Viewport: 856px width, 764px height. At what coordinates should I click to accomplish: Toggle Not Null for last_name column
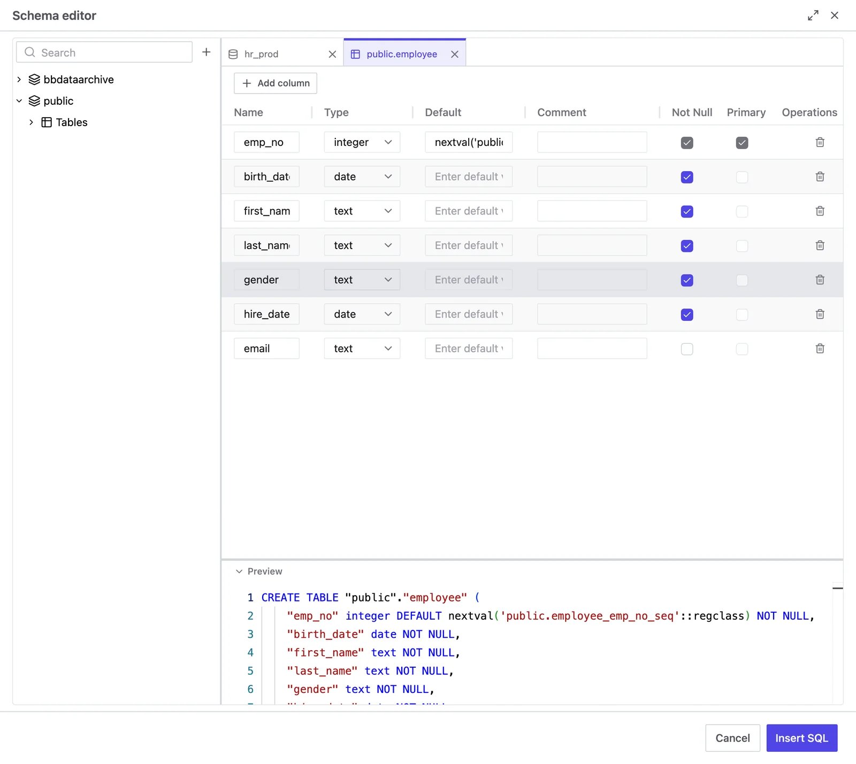(687, 246)
